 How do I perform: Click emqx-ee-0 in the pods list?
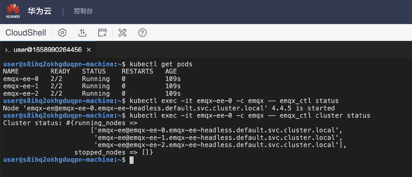click(21, 79)
